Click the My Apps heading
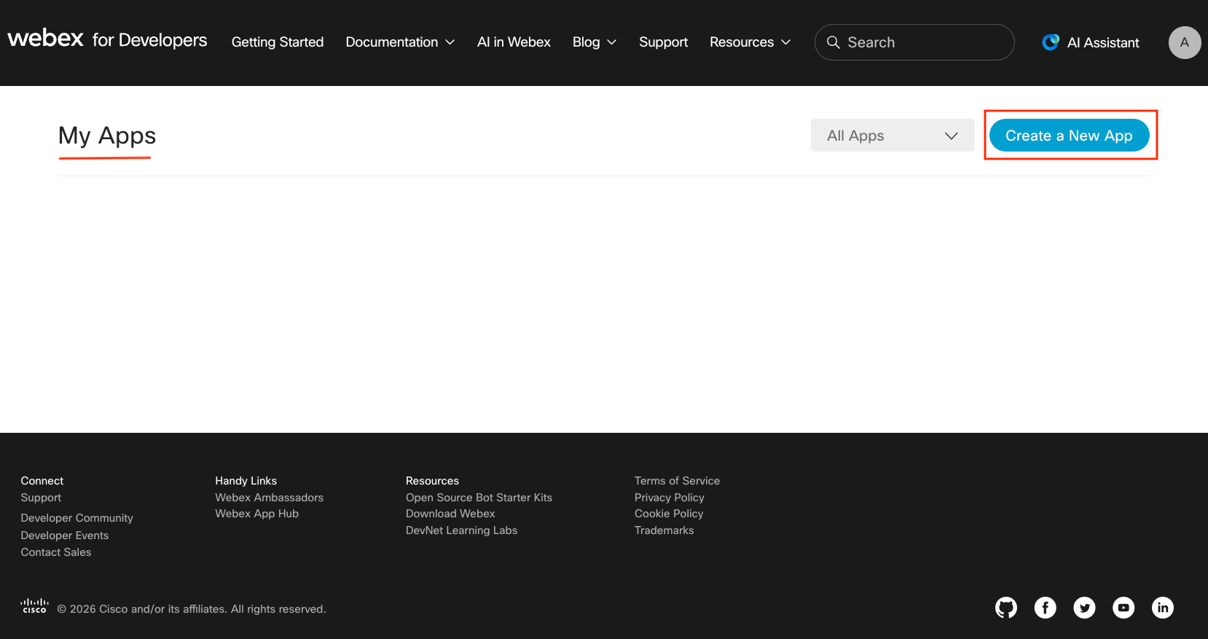1208x639 pixels. click(x=107, y=136)
